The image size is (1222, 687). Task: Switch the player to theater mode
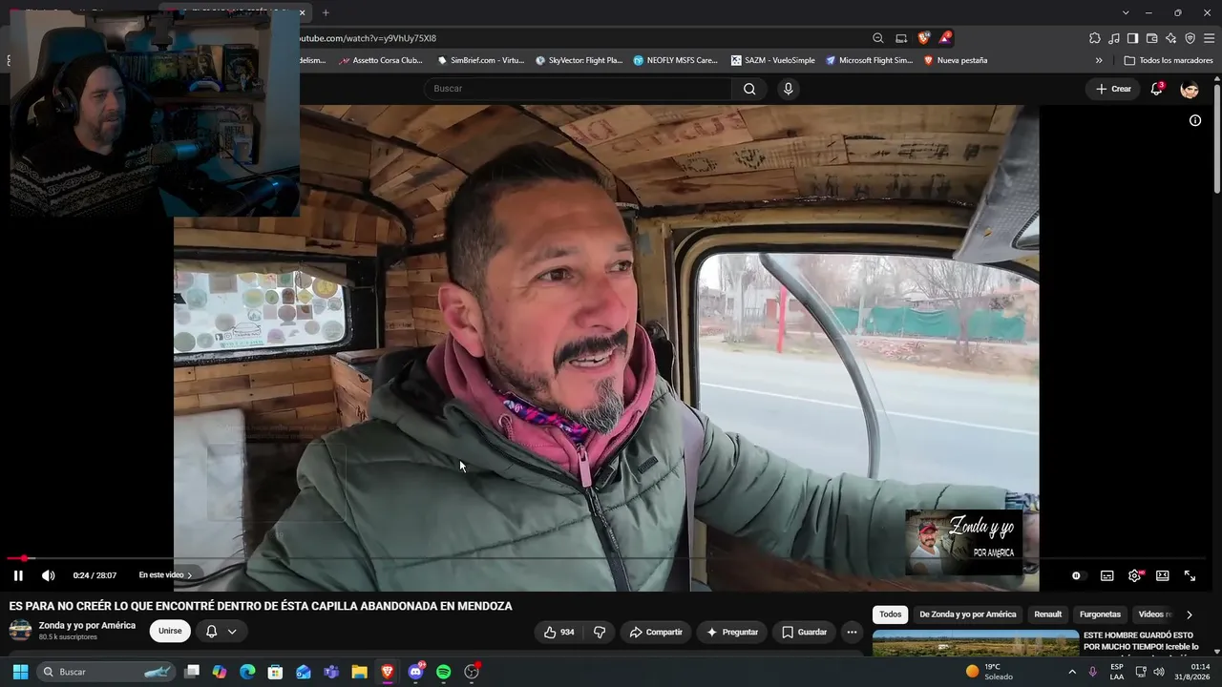pos(1163,575)
